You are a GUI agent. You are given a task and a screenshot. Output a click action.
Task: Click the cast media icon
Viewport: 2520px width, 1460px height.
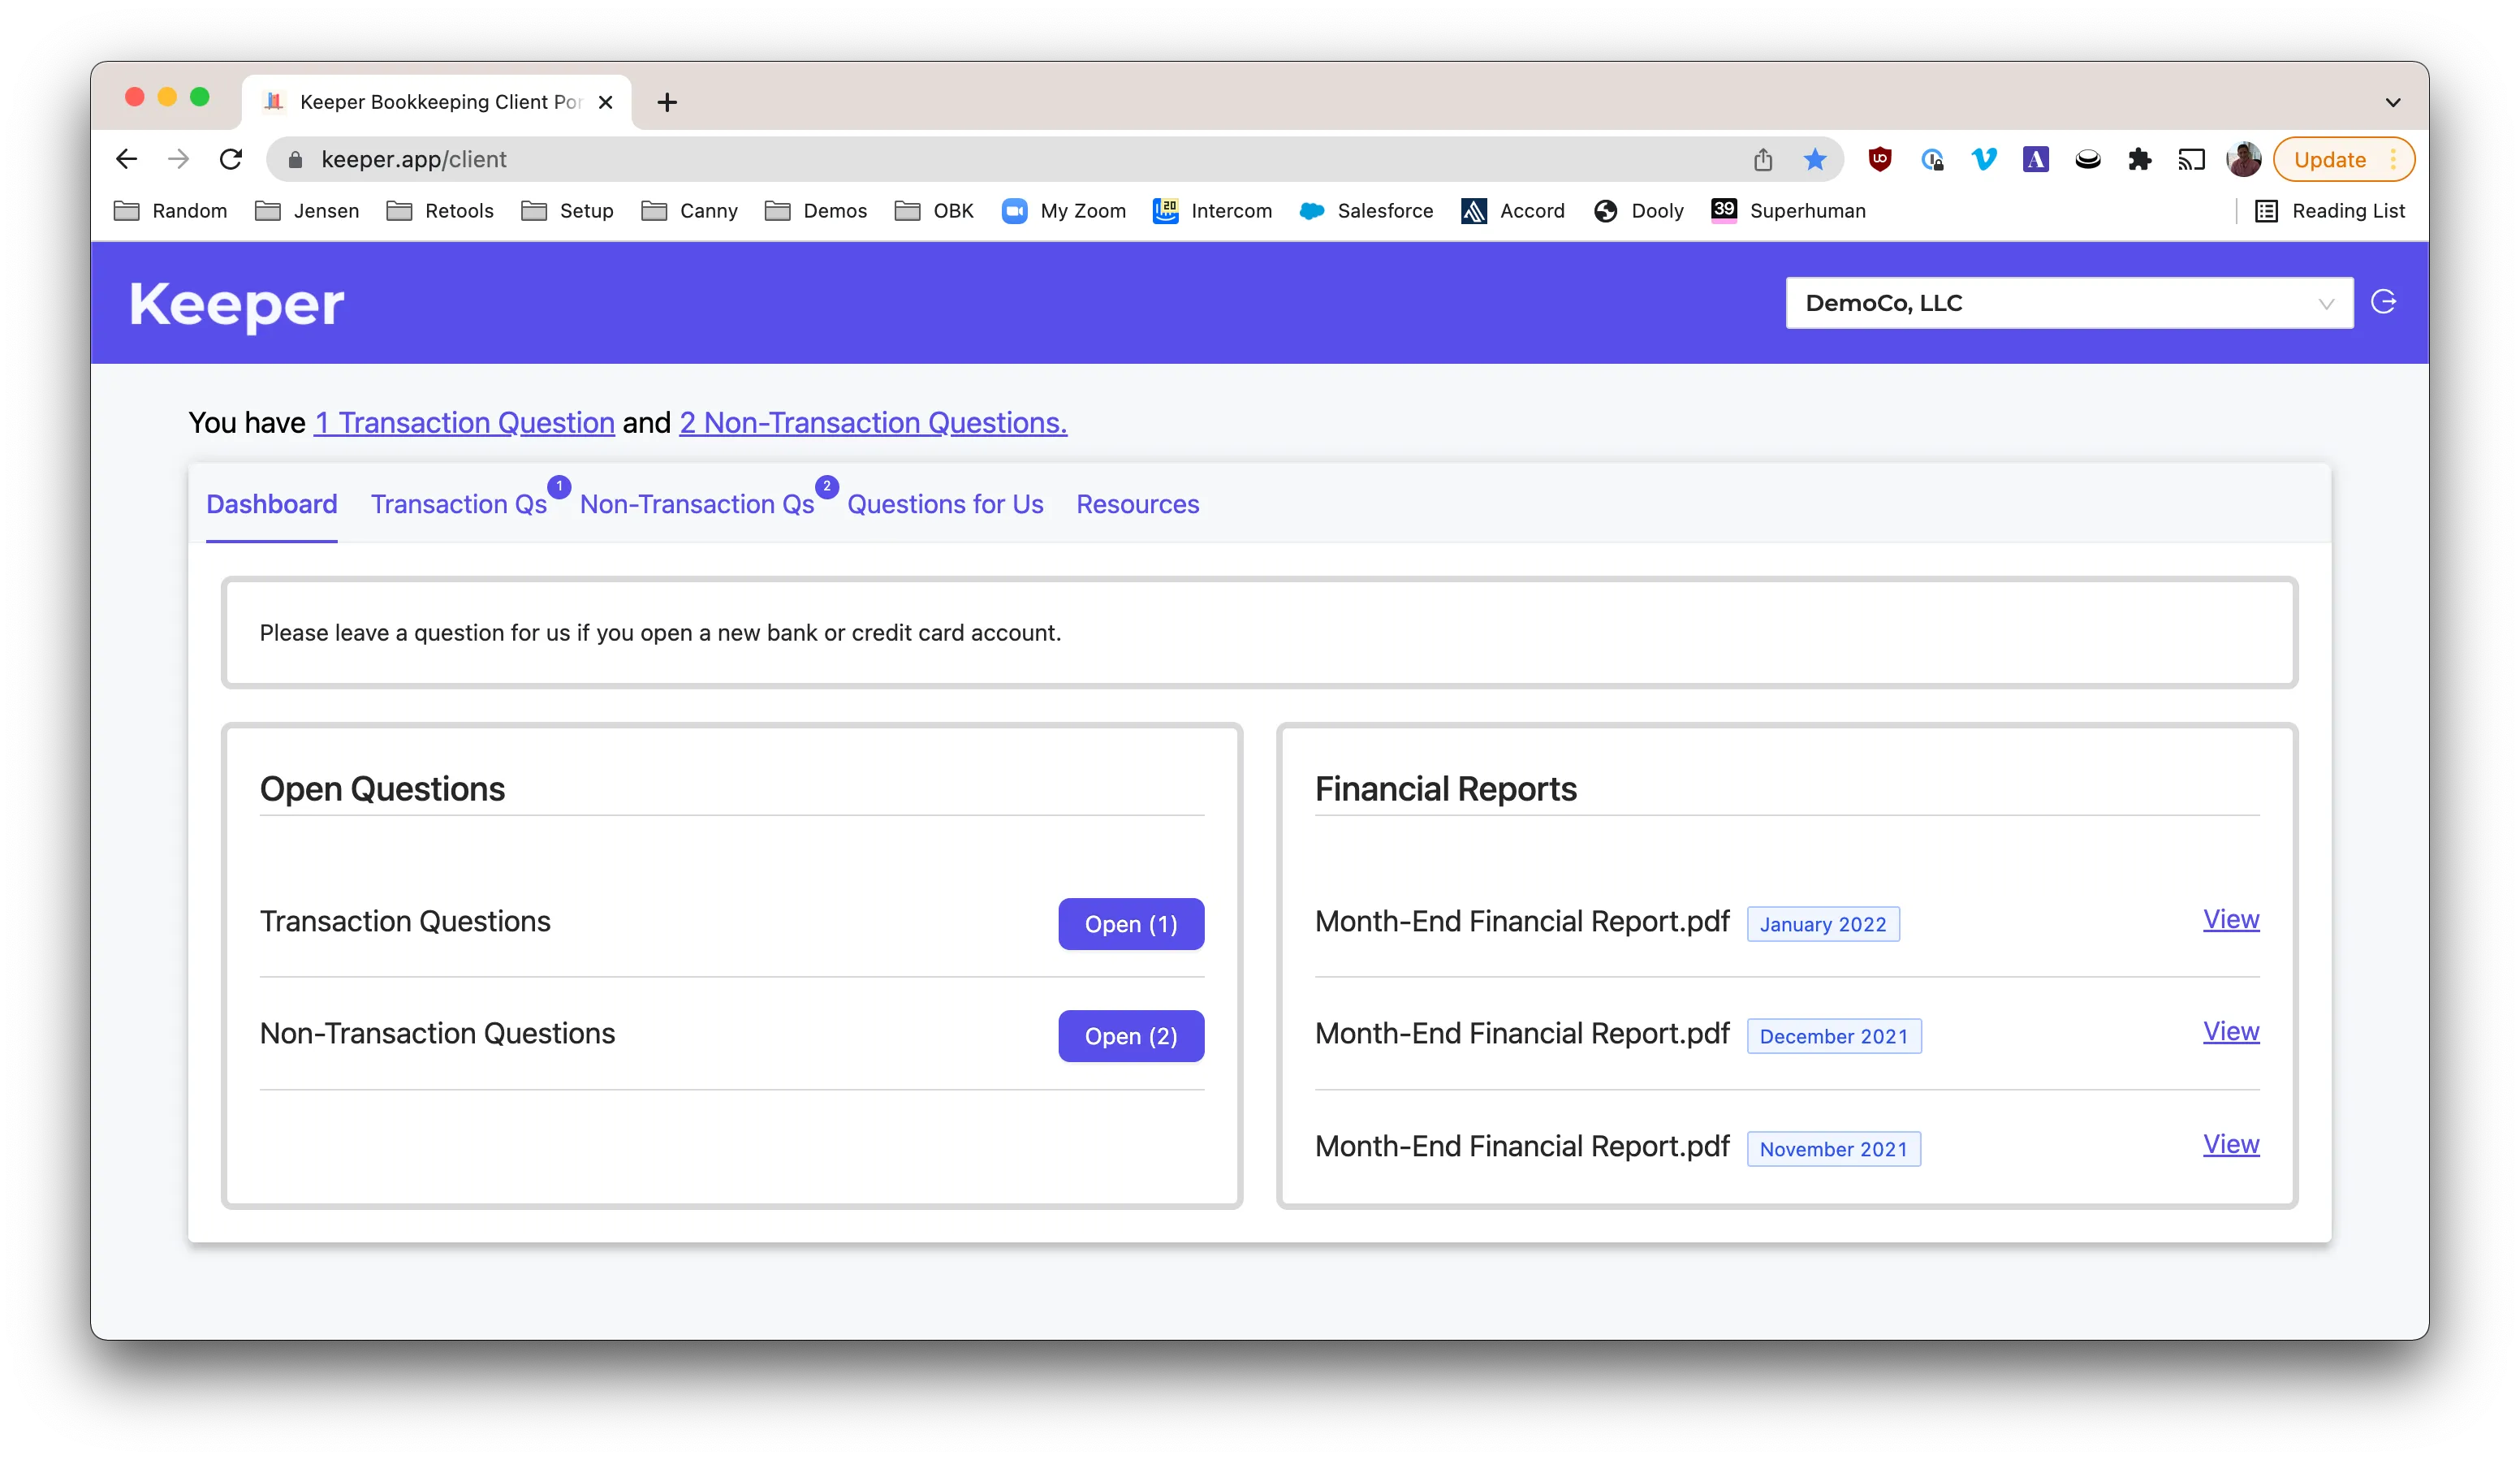pyautogui.click(x=2191, y=159)
